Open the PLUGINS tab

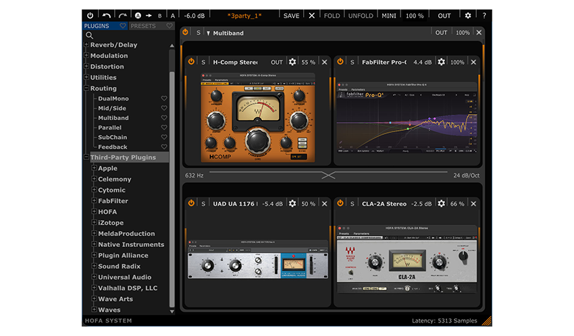click(97, 26)
